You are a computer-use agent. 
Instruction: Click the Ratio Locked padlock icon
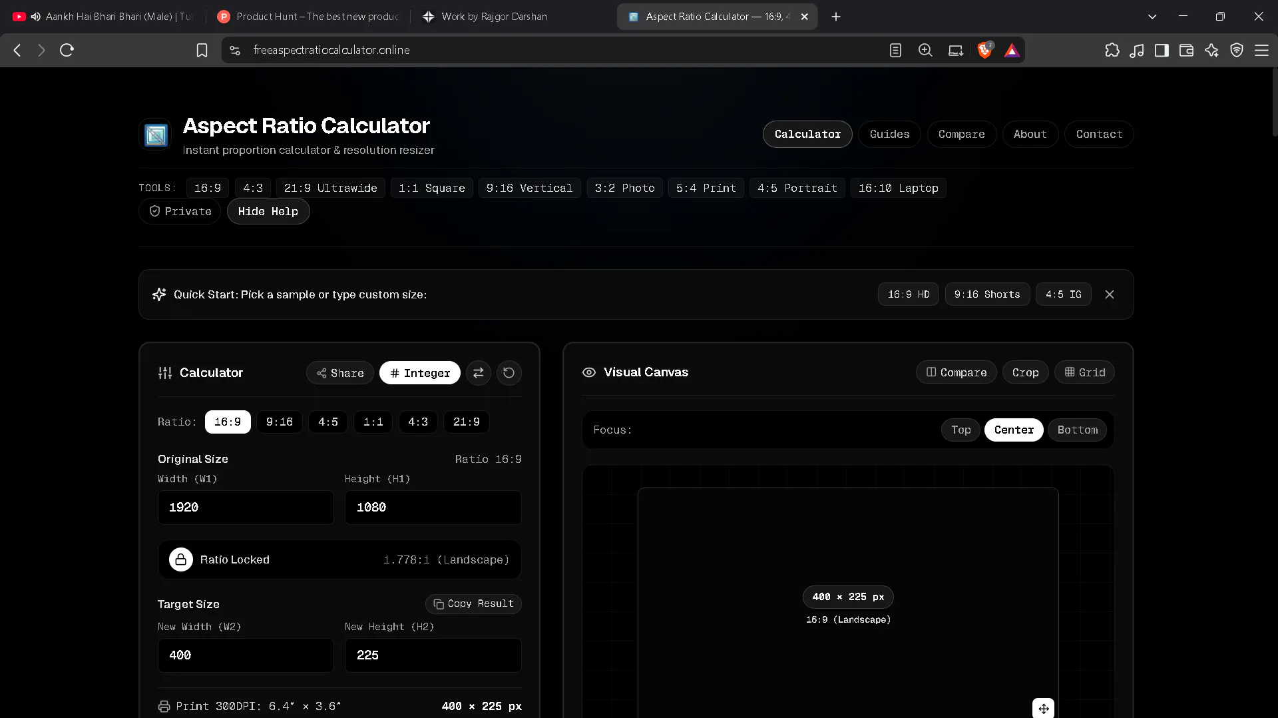pyautogui.click(x=180, y=559)
